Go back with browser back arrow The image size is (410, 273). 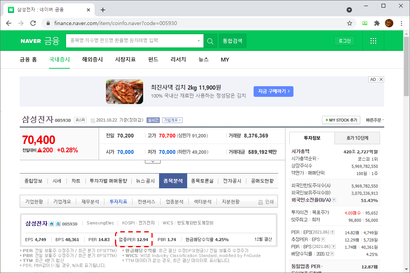coord(9,23)
